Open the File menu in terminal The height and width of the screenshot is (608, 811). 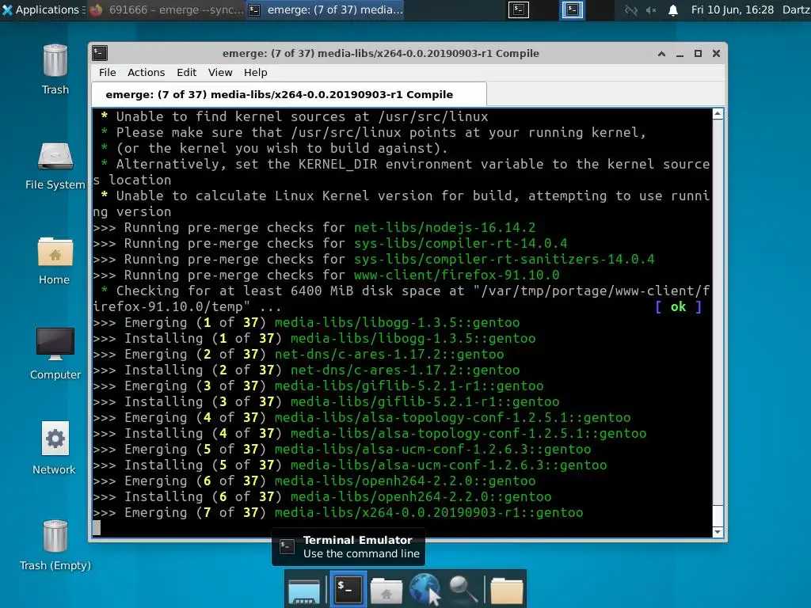click(x=107, y=72)
